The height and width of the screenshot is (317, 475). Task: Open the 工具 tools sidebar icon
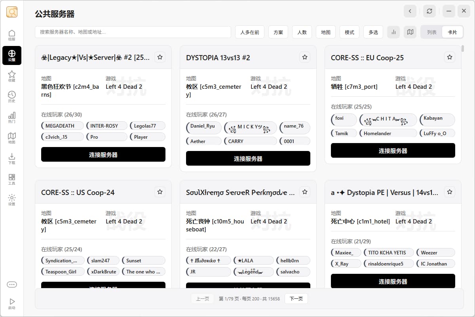point(12,179)
